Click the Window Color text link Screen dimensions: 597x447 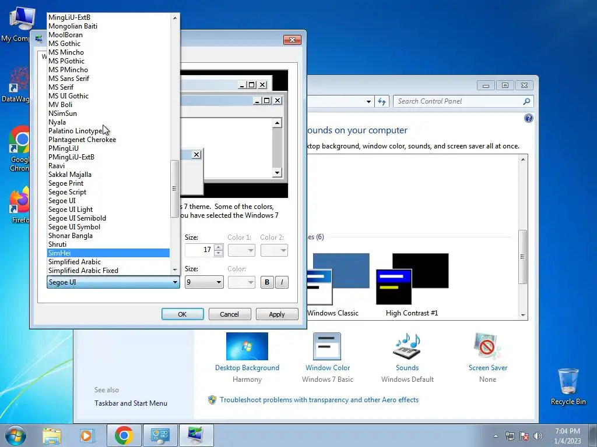[x=328, y=368]
